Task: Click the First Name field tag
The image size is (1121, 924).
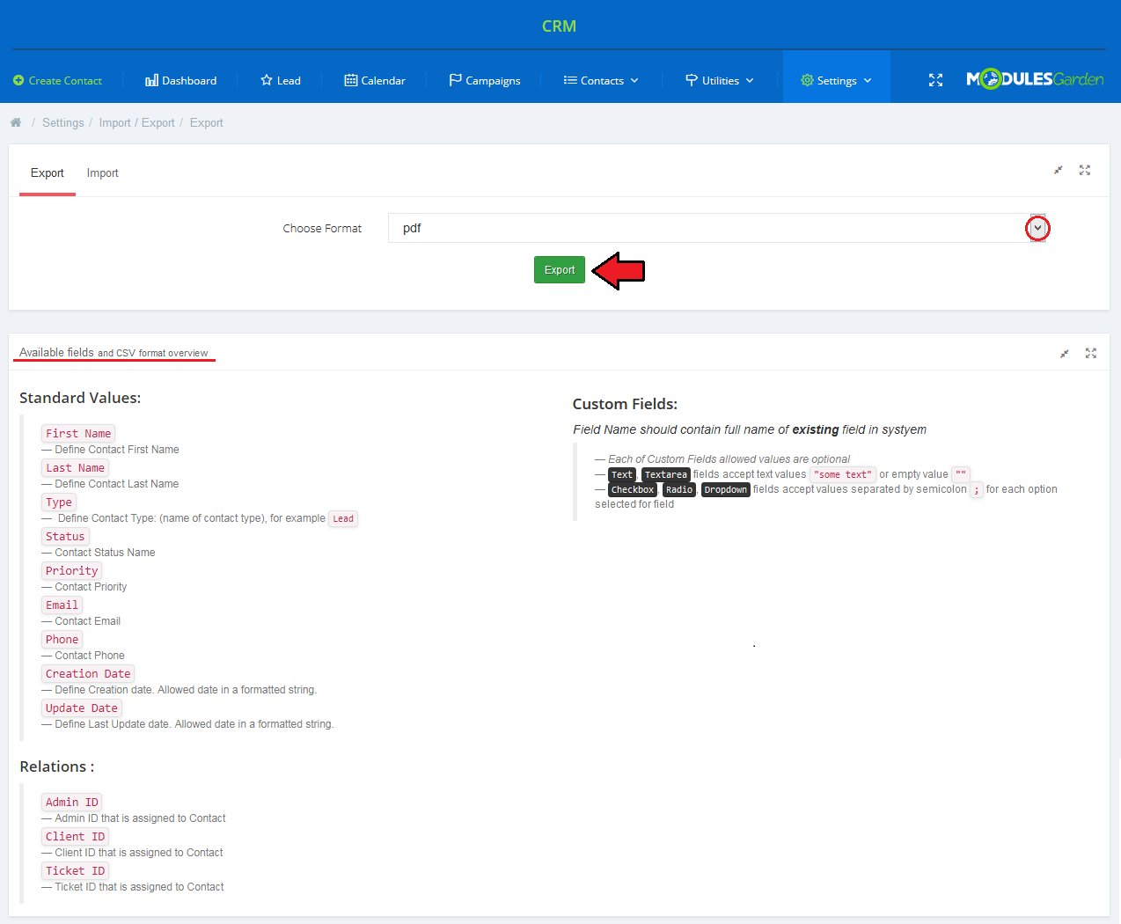Action: tap(78, 434)
